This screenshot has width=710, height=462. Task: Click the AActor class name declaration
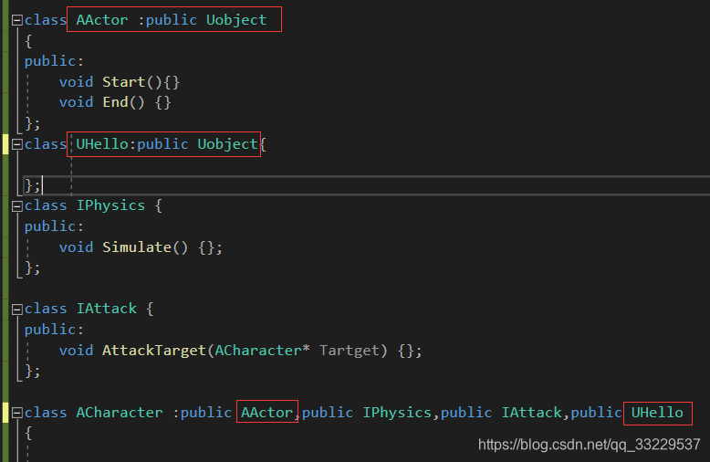pos(102,20)
